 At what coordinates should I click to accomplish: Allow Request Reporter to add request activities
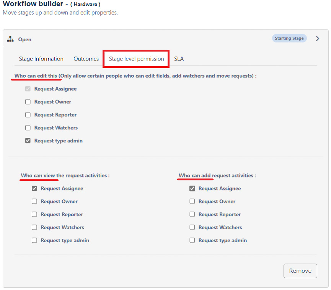point(192,214)
